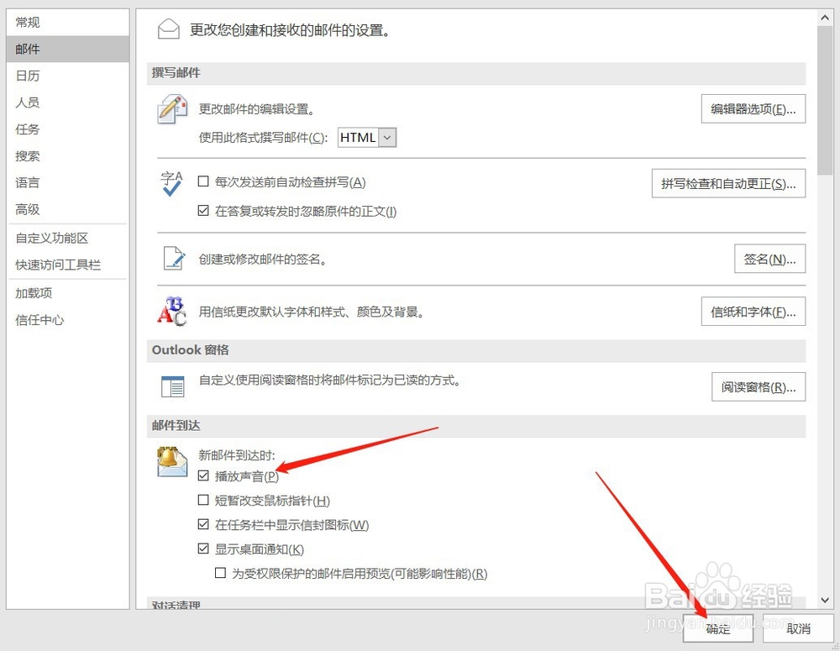Viewport: 840px width, 651px height.
Task: Click the 使用此格式撰写邮件 label
Action: (x=263, y=138)
